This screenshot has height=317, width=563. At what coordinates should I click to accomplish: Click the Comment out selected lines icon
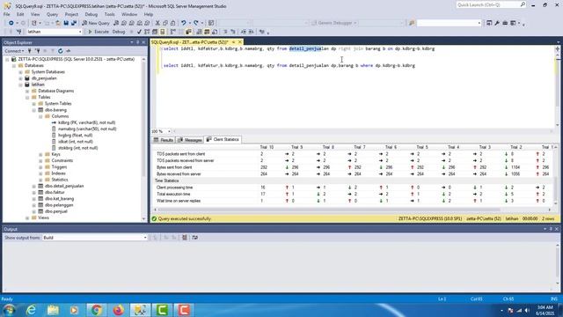225,32
